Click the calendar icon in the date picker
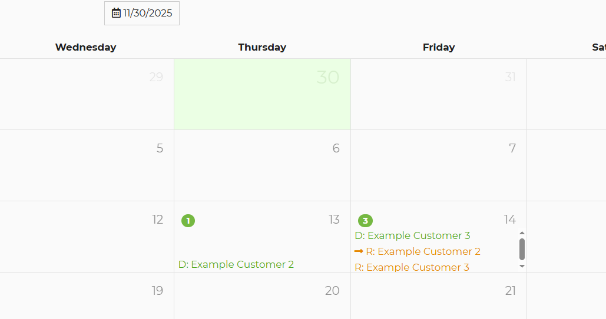The width and height of the screenshot is (606, 319). point(116,13)
